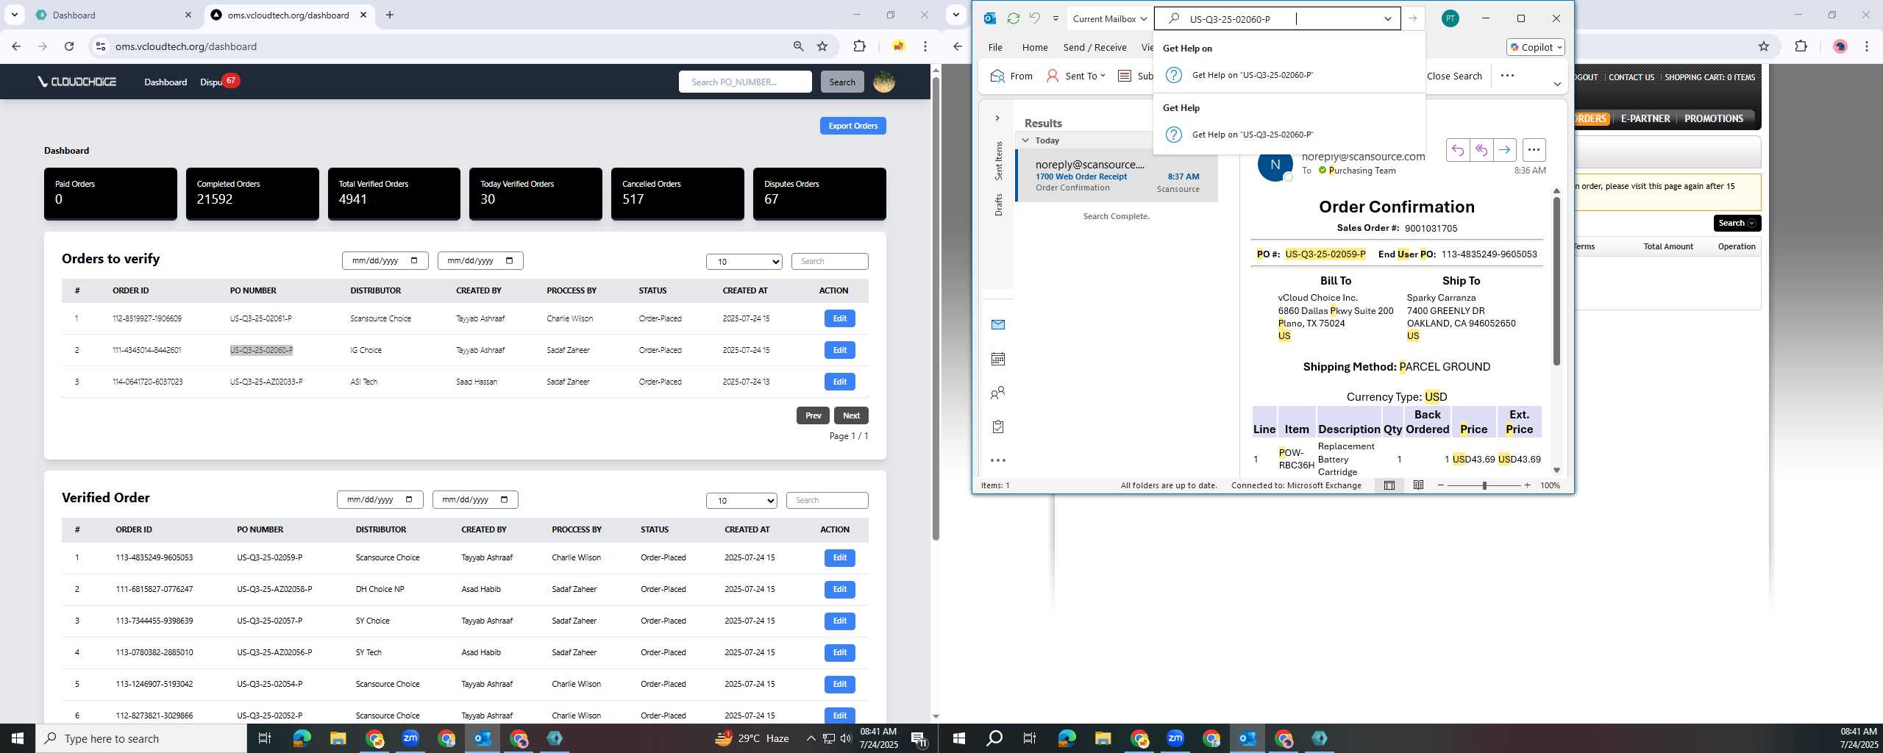Click the search go arrow in Outlook
The image size is (1883, 753).
[x=1412, y=19]
